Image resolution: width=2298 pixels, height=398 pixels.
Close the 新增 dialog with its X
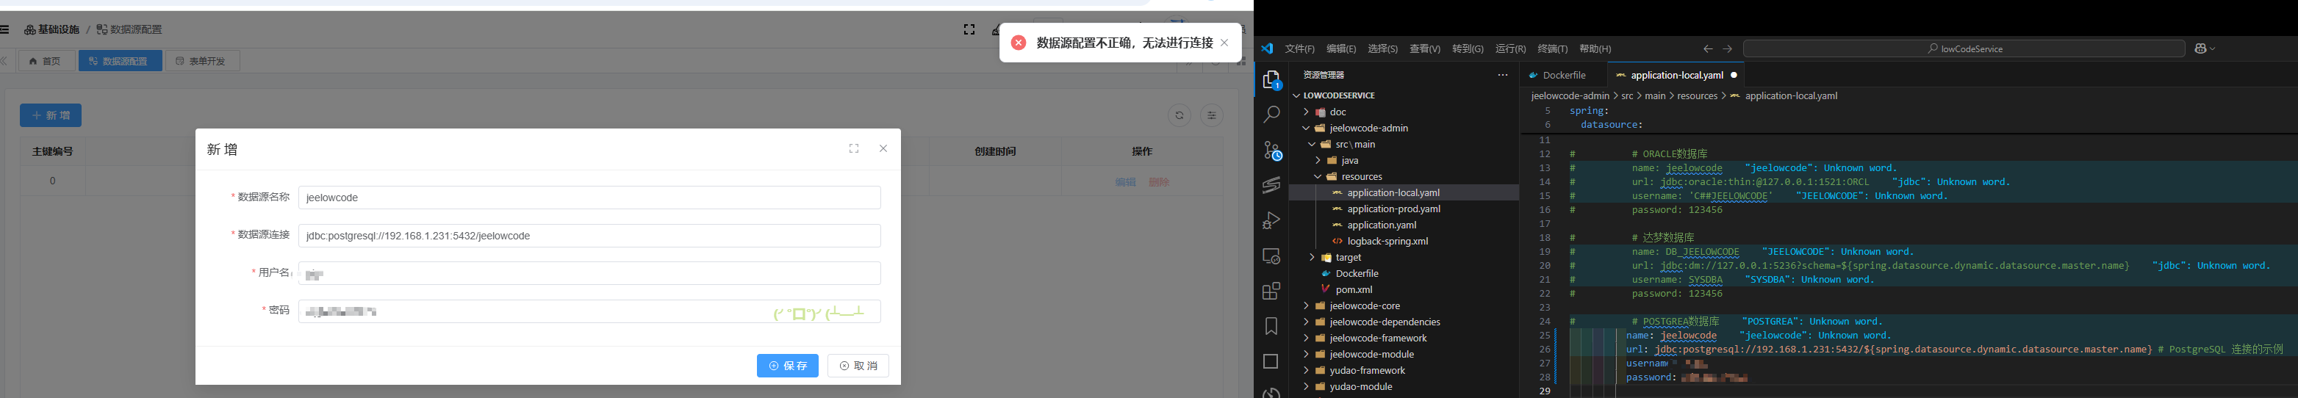tap(883, 149)
